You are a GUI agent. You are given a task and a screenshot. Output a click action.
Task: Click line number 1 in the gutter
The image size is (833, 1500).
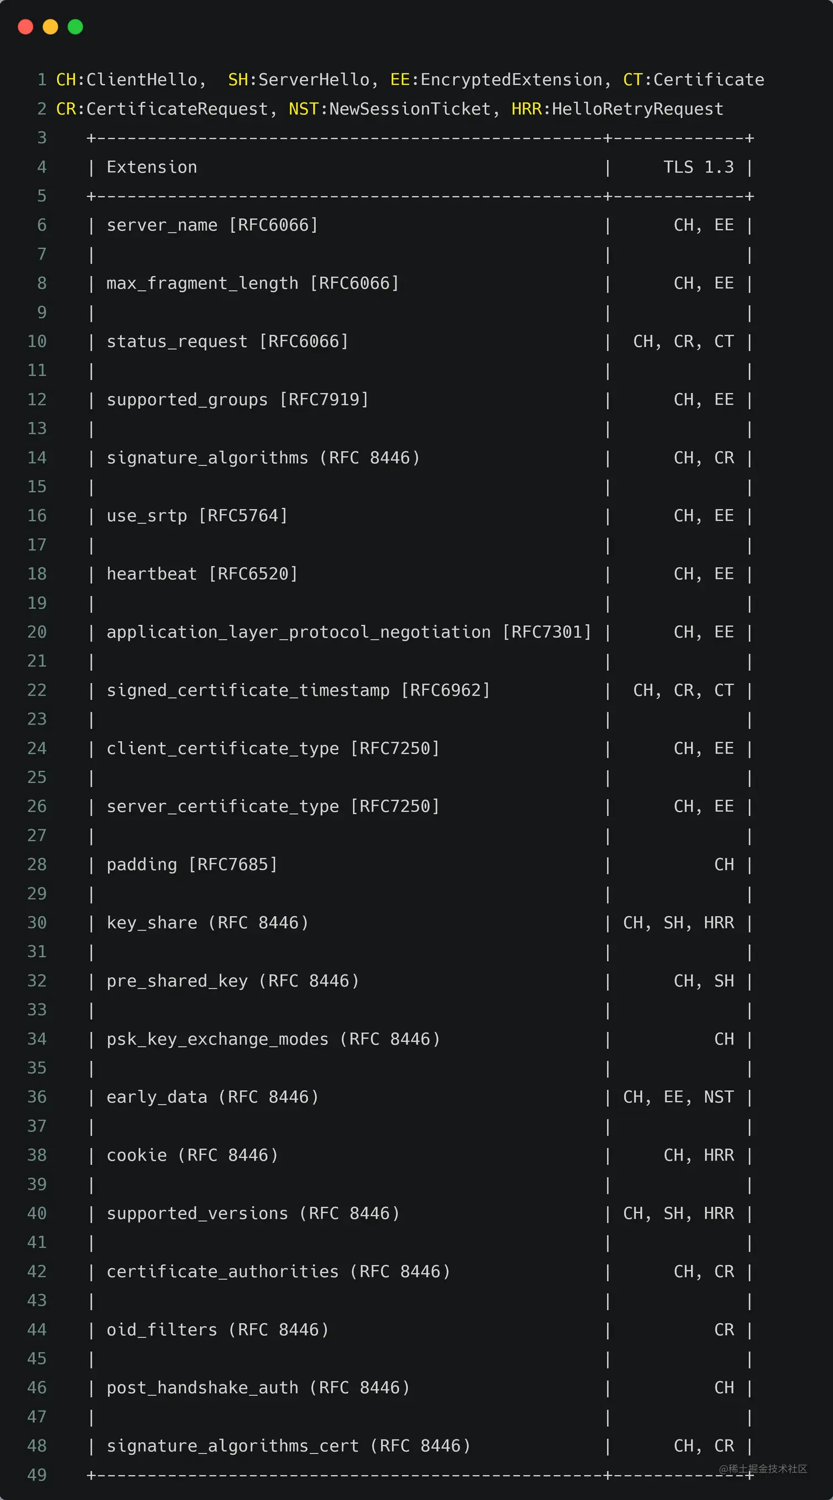click(42, 80)
